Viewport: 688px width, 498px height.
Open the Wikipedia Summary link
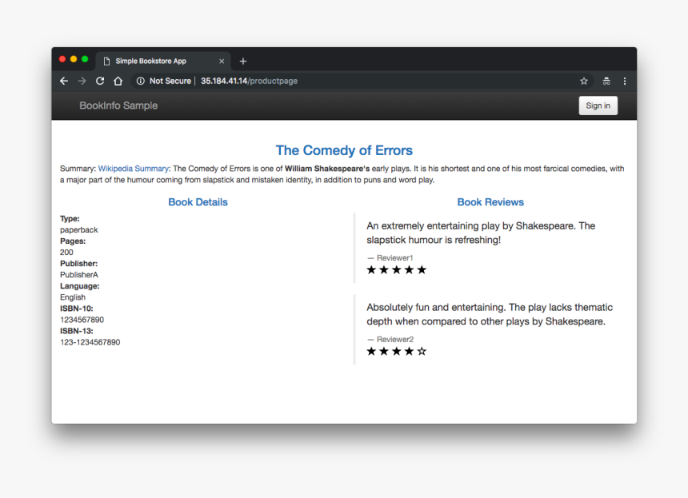[x=133, y=169]
